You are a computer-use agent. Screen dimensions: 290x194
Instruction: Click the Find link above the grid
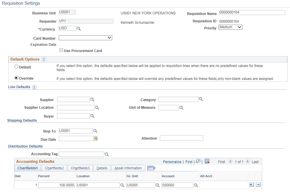tap(189, 161)
